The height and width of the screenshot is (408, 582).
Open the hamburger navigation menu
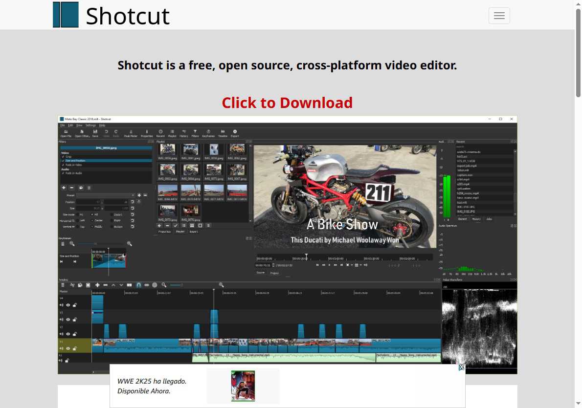coord(499,16)
